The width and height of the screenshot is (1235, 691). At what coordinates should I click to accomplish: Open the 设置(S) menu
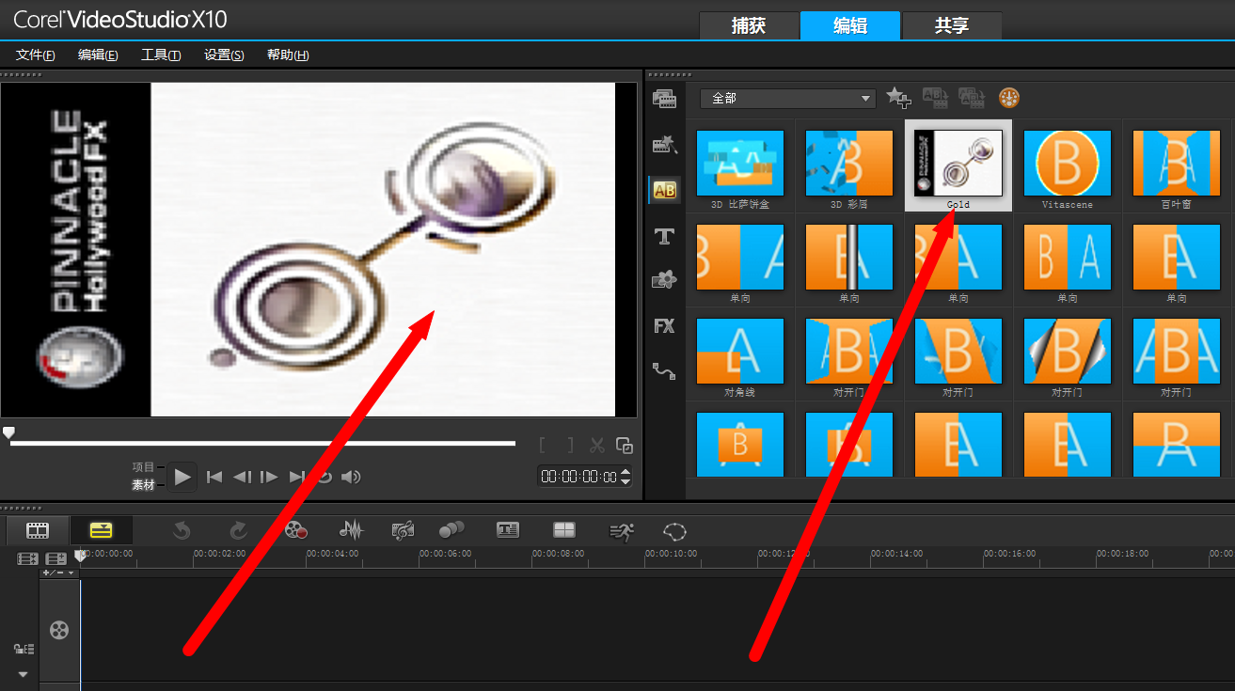point(224,55)
